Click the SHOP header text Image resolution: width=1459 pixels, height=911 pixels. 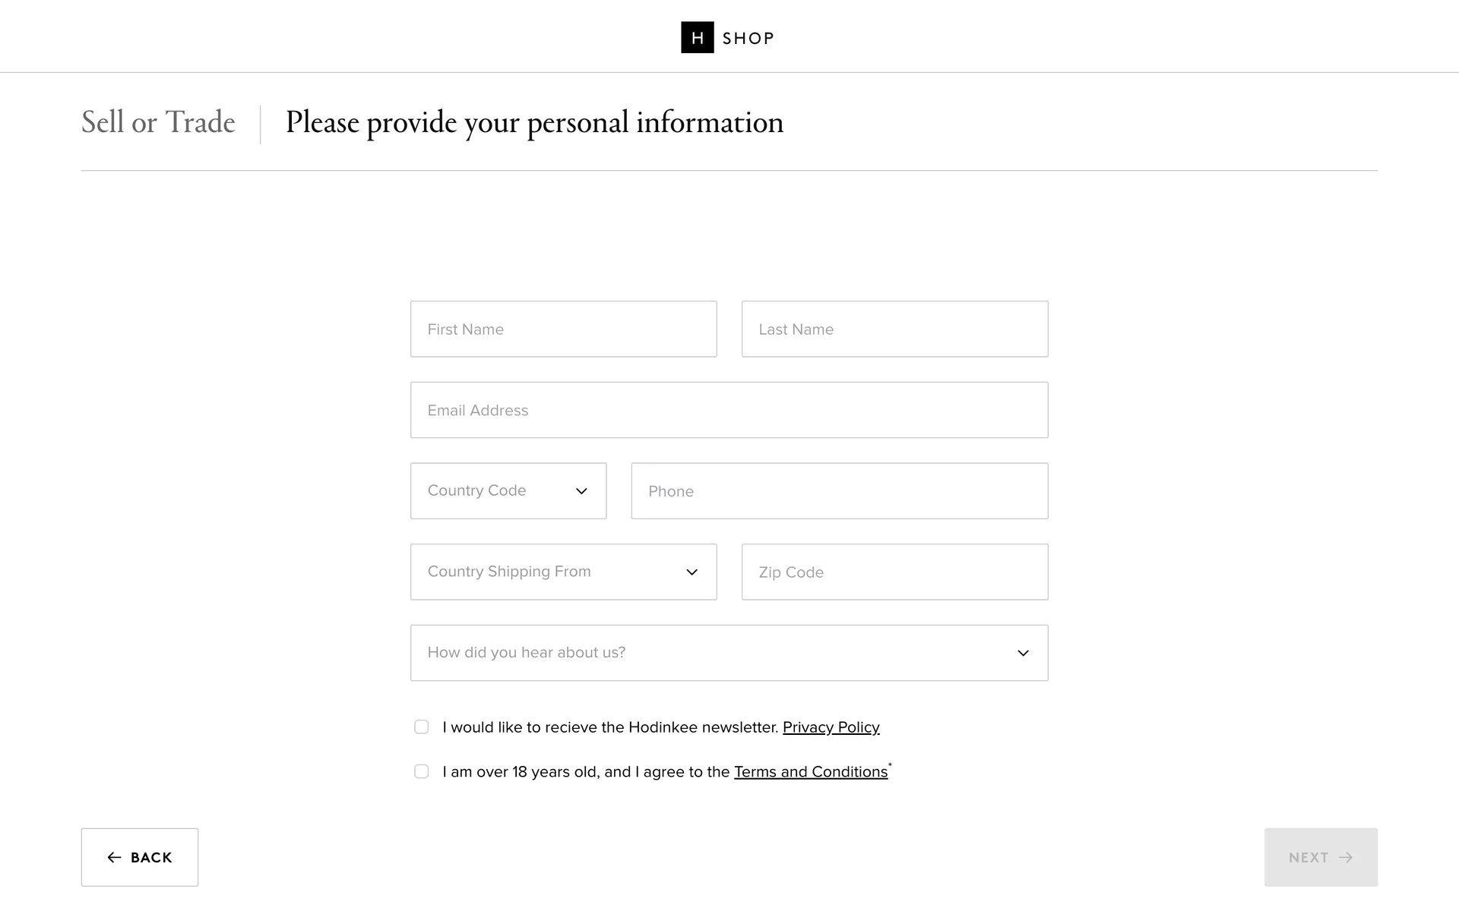[x=748, y=38]
